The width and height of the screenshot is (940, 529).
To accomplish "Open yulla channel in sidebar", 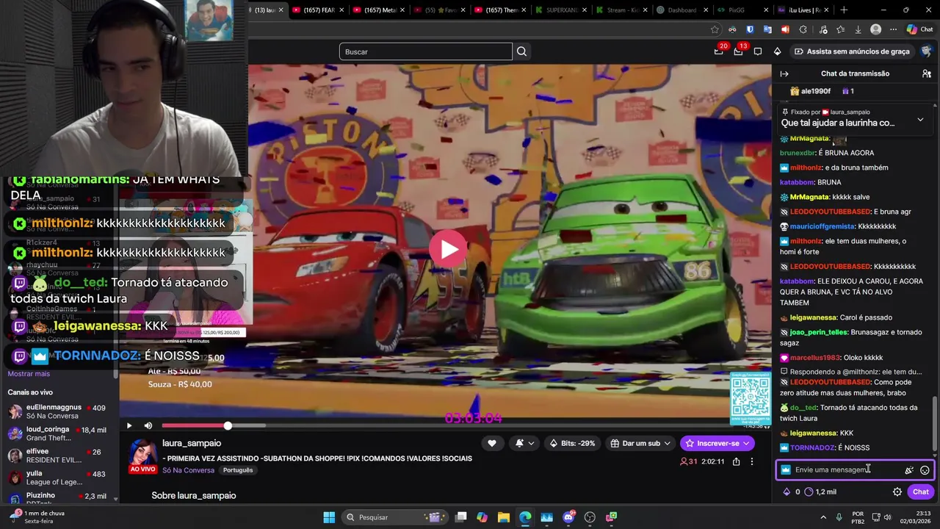I will click(59, 478).
